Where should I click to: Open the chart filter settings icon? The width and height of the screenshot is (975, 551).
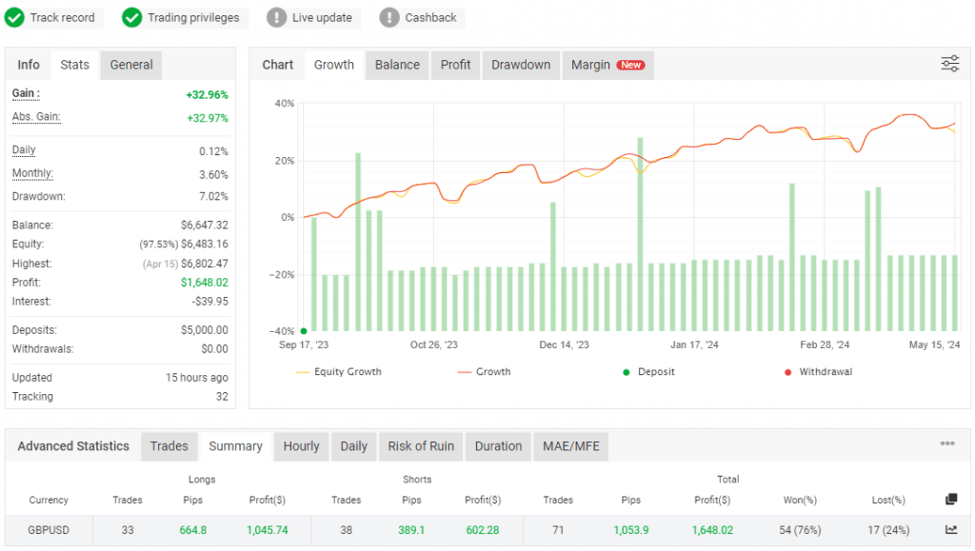[x=949, y=63]
